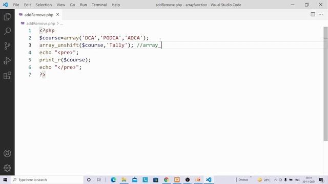This screenshot has height=184, width=328.
Task: Open the black round app on taskbar
Action: [x=188, y=179]
